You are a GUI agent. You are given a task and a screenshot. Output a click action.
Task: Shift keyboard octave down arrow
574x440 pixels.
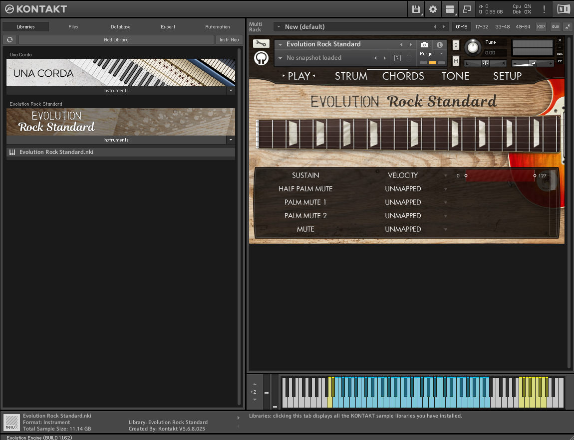click(255, 400)
